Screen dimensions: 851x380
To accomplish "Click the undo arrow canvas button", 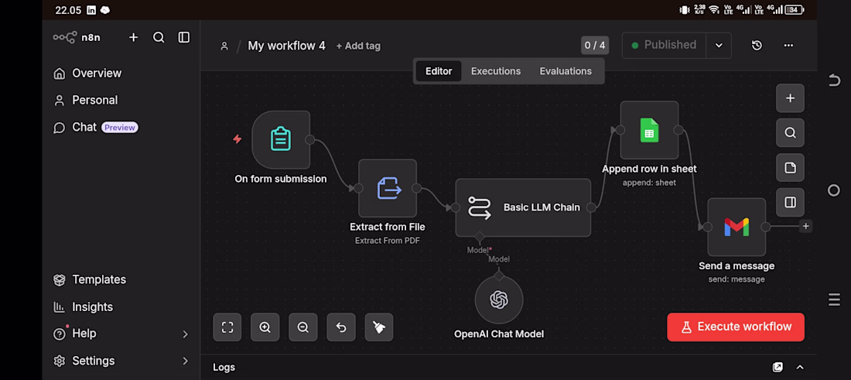I will (341, 327).
